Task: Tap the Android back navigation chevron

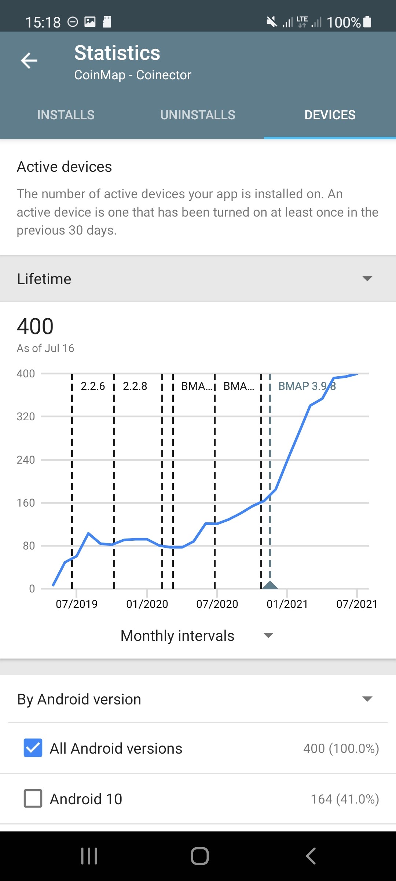Action: coord(311,856)
